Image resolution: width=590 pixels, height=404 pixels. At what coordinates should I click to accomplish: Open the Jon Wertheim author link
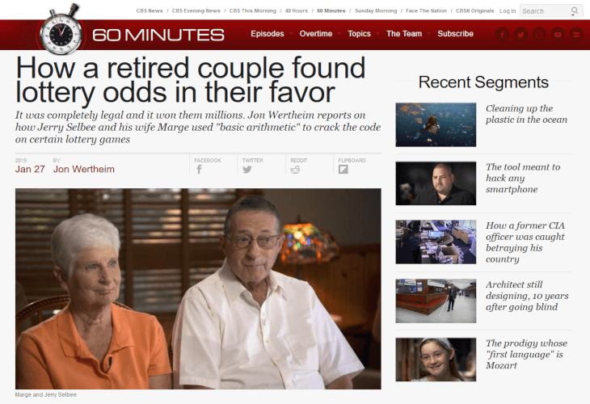84,169
